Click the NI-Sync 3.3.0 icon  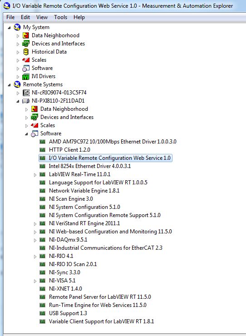[43, 272]
